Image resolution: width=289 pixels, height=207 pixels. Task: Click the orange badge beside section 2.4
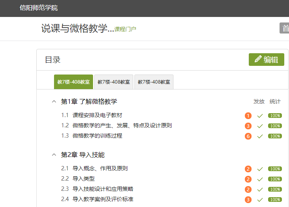tap(248, 200)
